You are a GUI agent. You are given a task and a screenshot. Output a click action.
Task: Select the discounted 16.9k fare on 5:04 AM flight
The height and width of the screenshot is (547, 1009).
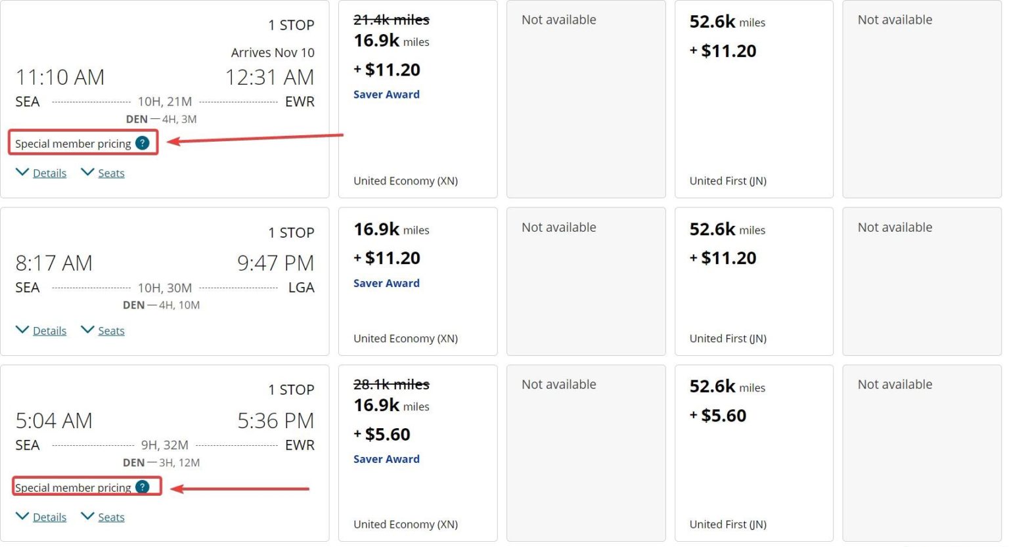pyautogui.click(x=418, y=452)
